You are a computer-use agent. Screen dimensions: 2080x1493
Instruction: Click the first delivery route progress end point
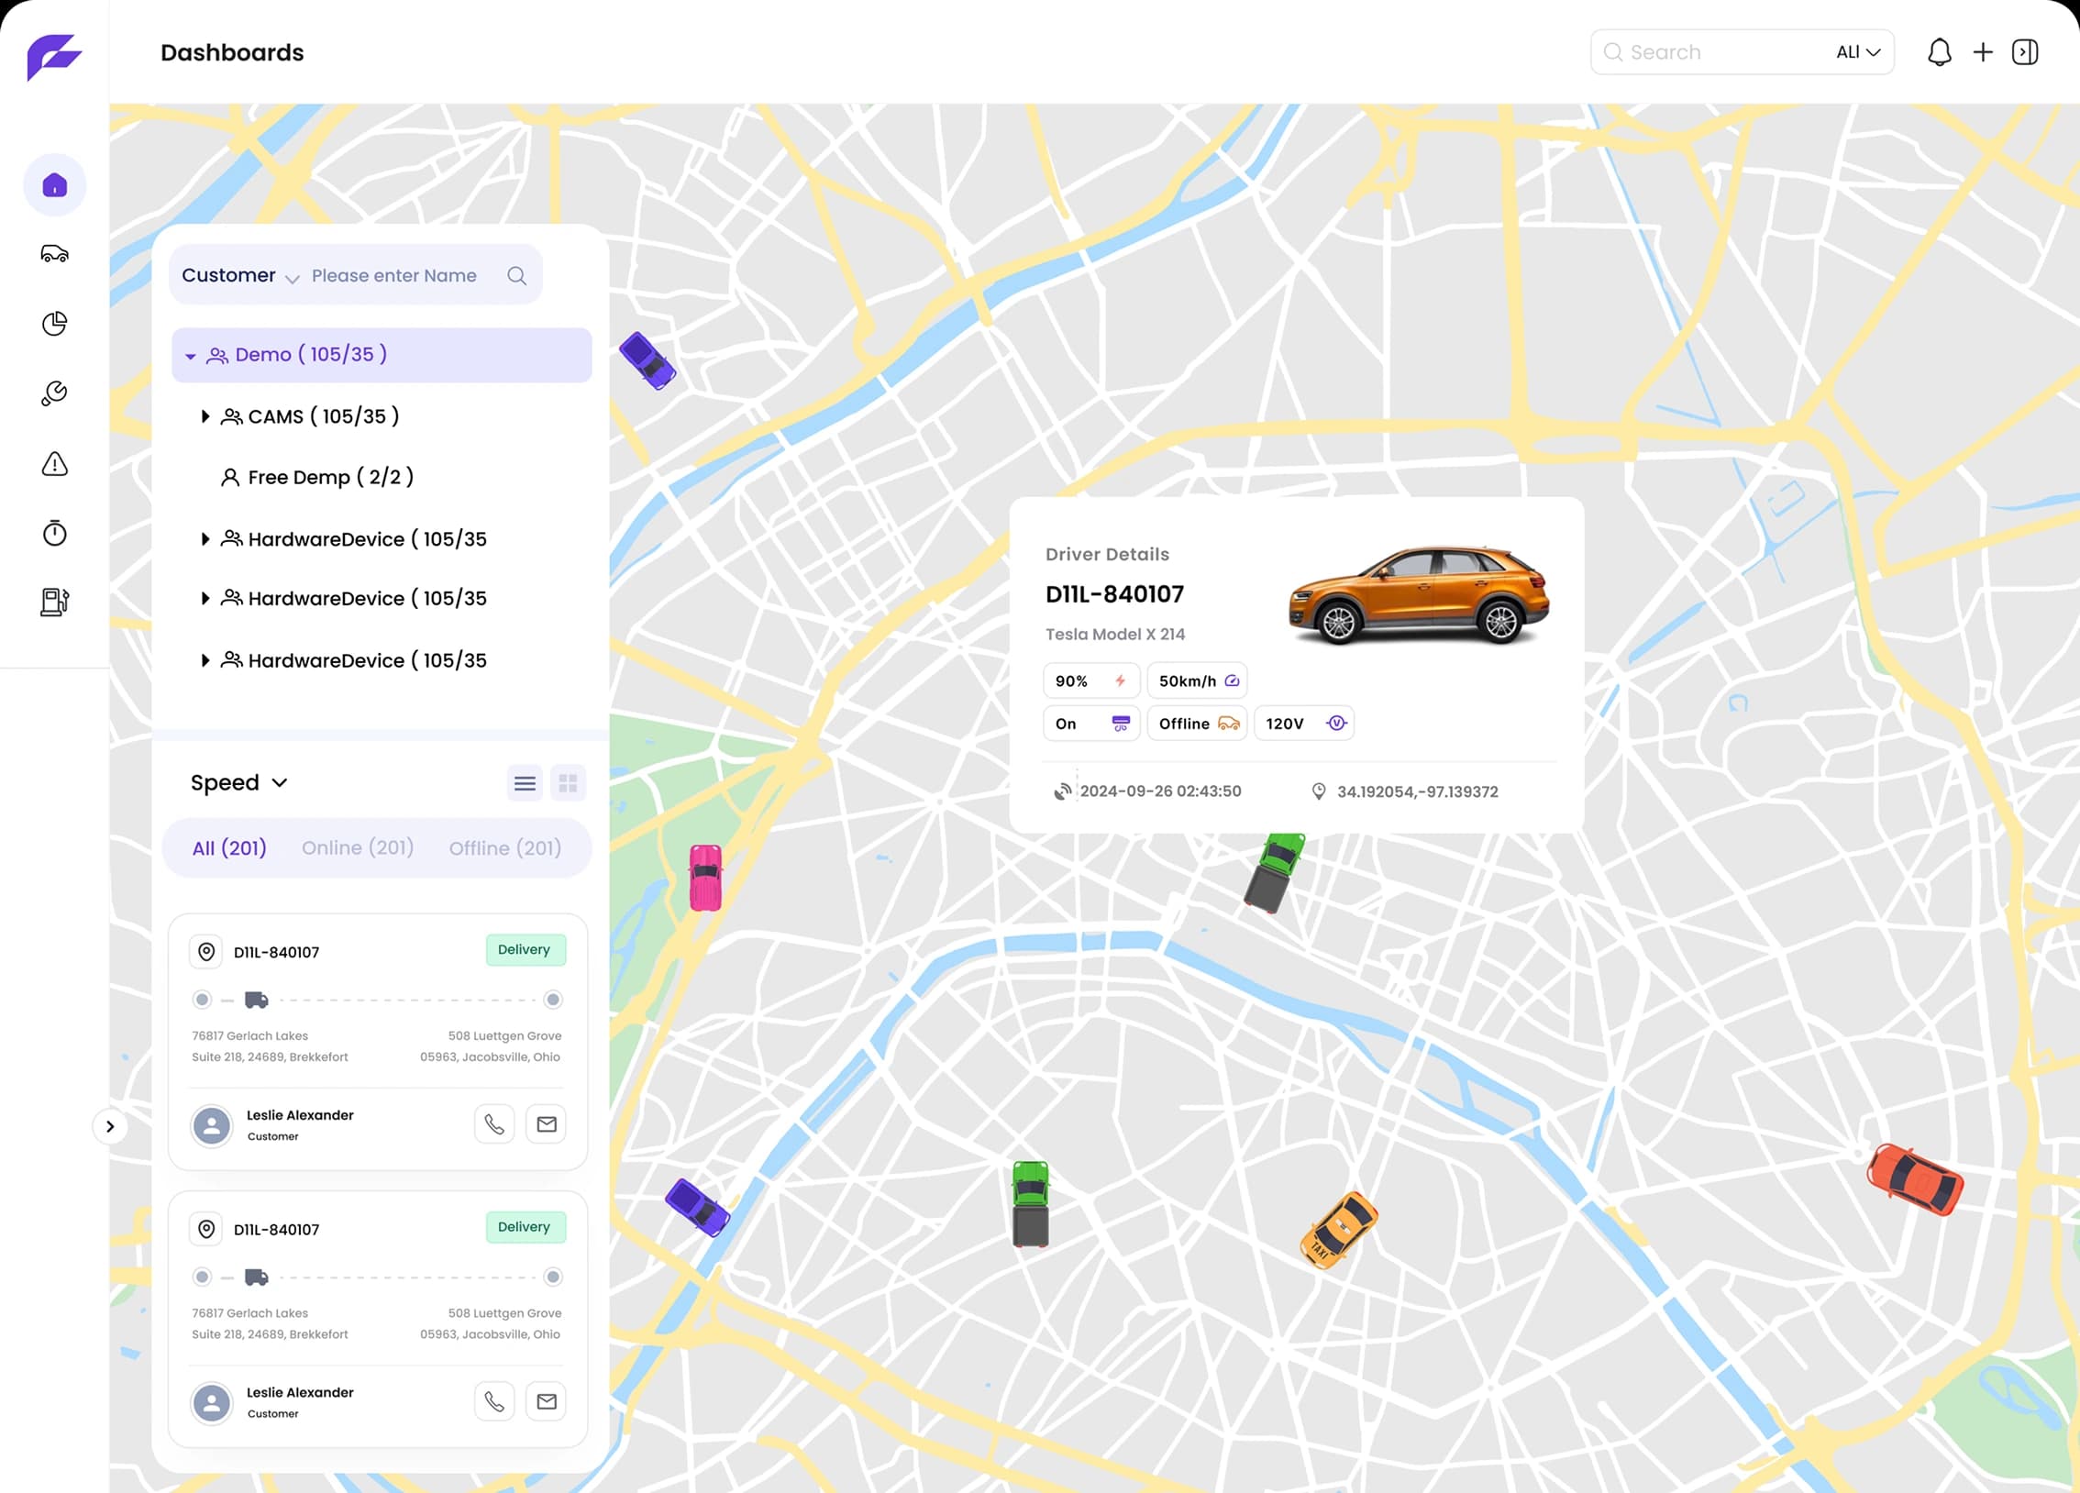pyautogui.click(x=553, y=1000)
